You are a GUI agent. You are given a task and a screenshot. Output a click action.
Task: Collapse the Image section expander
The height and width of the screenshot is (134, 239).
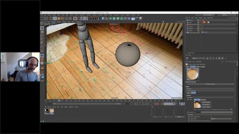coord(188,98)
